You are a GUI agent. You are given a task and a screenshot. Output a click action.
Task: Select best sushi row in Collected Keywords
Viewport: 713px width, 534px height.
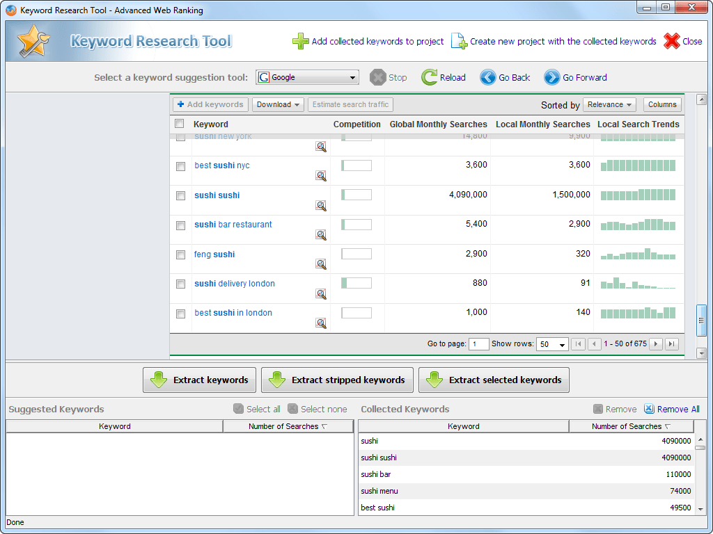pos(526,508)
